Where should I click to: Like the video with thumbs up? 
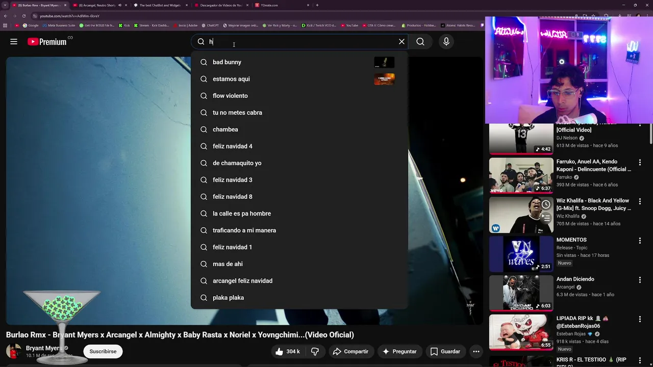pos(287,352)
